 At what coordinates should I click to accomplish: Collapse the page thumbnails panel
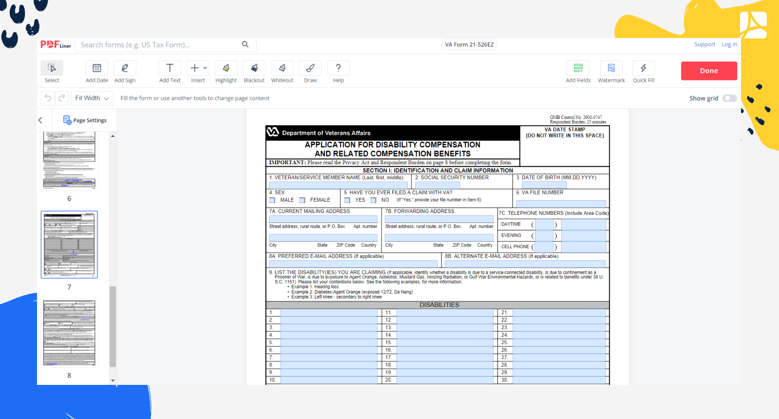tap(40, 120)
